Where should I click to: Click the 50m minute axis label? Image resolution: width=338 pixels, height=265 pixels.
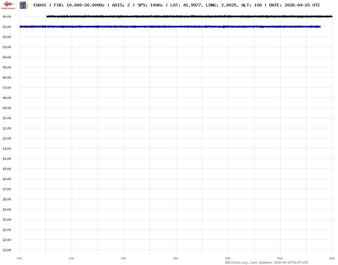(280, 258)
